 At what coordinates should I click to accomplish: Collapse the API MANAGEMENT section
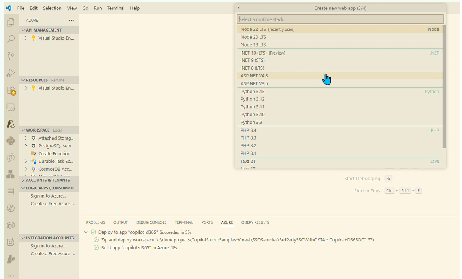(x=22, y=30)
